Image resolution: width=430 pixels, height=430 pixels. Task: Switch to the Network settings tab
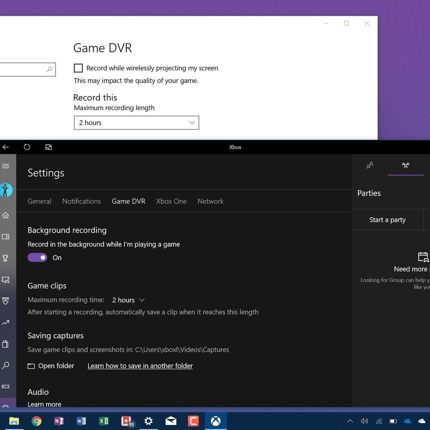(x=210, y=201)
